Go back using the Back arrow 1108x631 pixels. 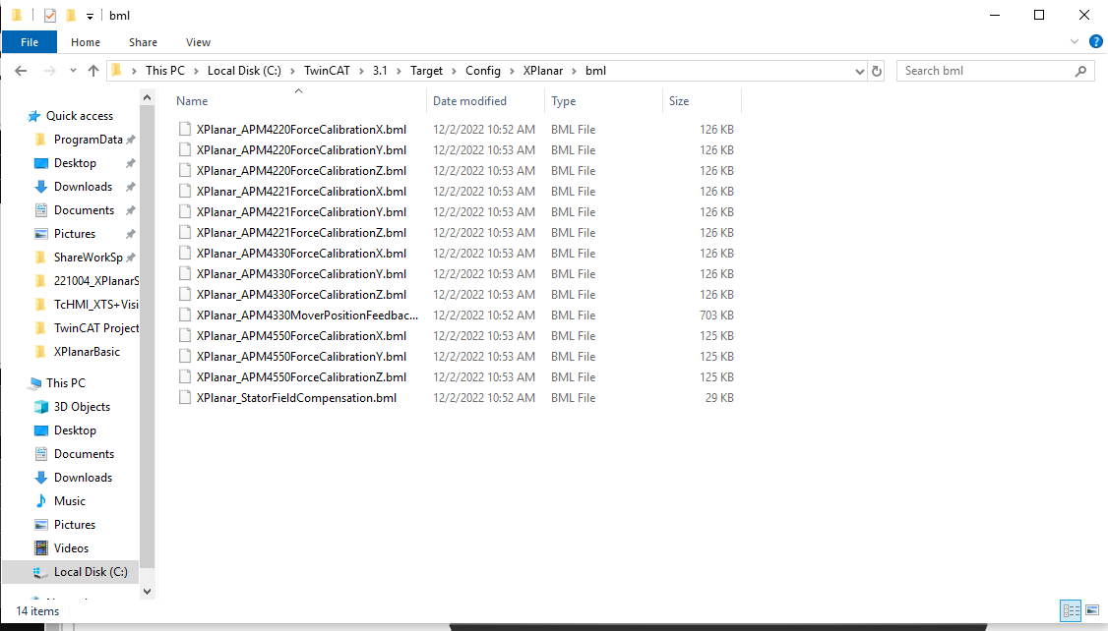[21, 71]
